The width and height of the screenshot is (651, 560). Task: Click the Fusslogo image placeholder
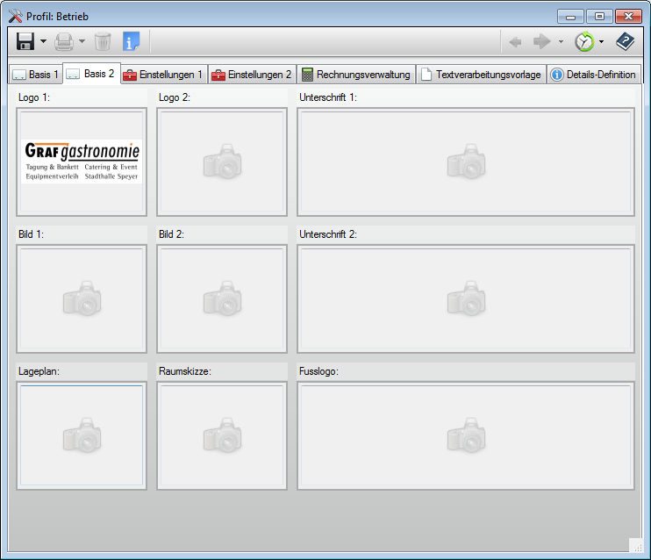click(465, 435)
